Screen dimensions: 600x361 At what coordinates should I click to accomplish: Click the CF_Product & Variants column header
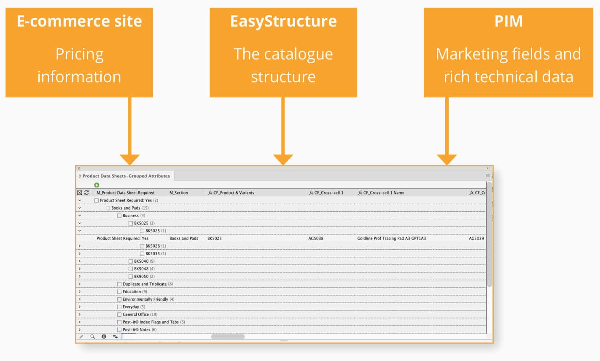tap(231, 193)
